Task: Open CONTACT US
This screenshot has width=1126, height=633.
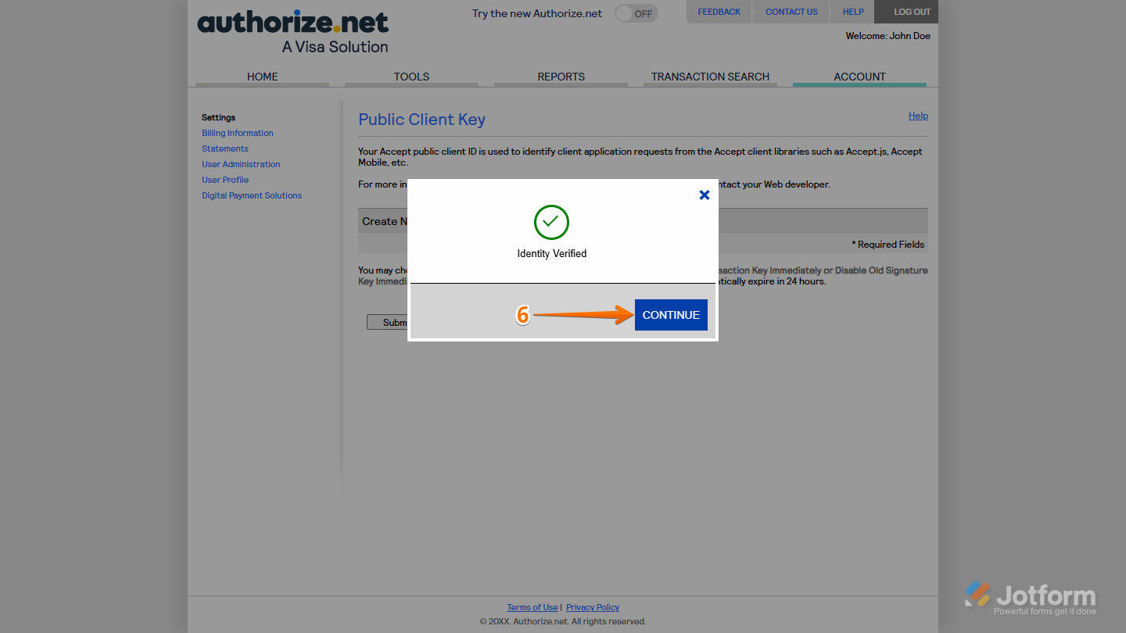Action: coord(791,11)
